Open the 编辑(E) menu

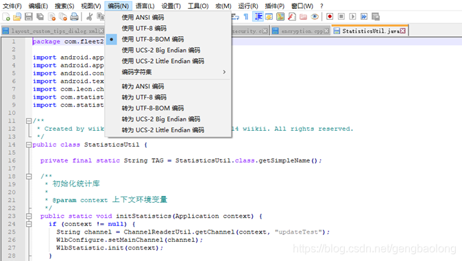pos(38,6)
